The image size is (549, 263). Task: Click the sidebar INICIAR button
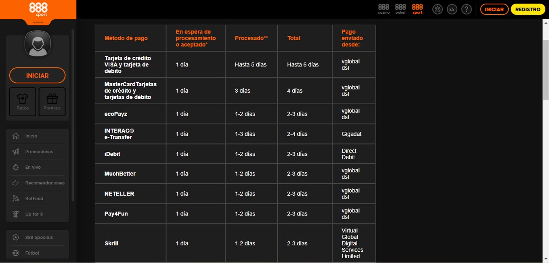point(38,75)
